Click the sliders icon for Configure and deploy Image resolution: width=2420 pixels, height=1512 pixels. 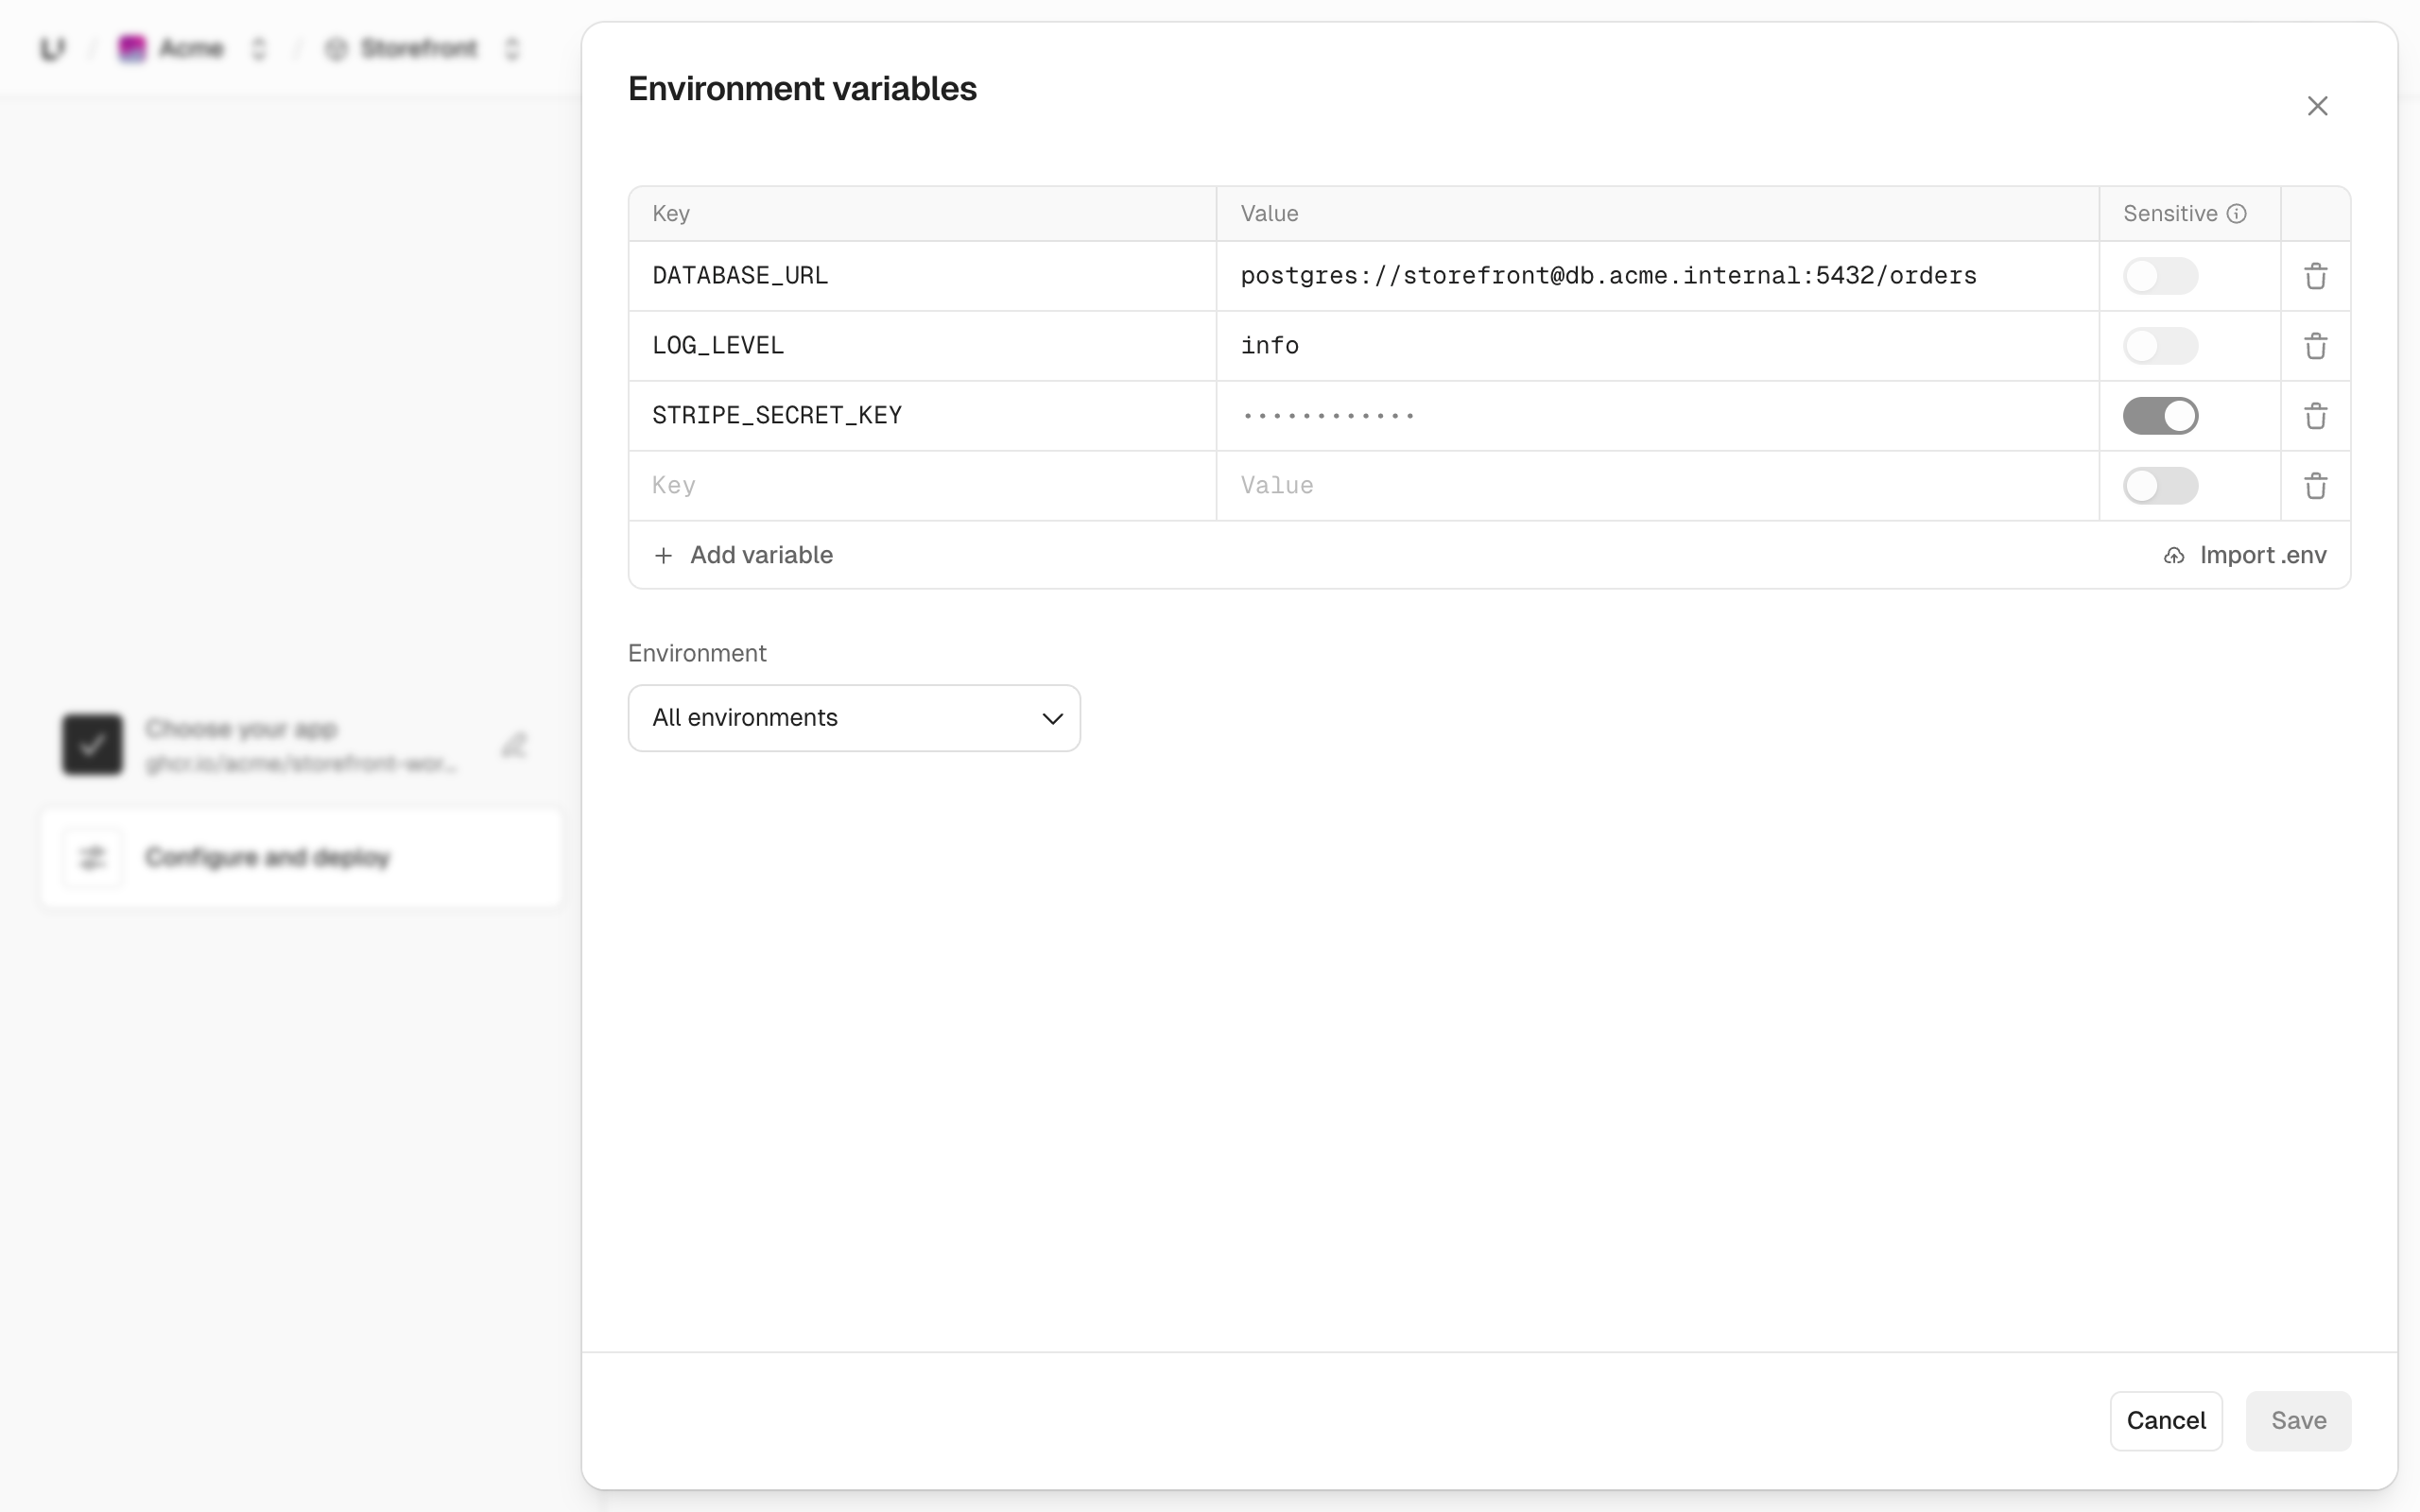pos(92,858)
